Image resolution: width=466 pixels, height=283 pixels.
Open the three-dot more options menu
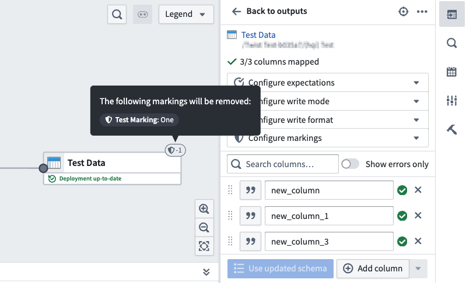(x=422, y=12)
